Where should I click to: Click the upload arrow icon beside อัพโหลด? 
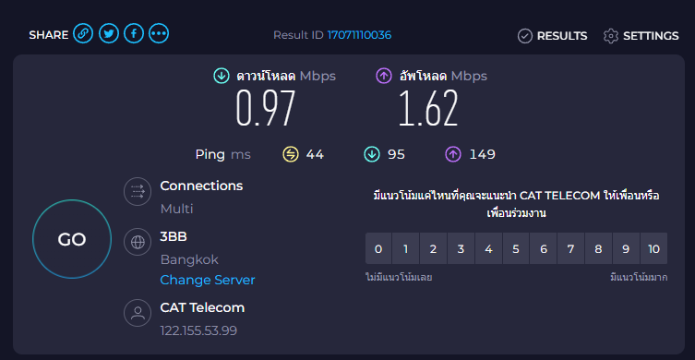point(384,77)
